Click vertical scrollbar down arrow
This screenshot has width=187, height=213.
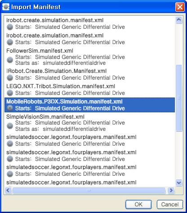179,182
